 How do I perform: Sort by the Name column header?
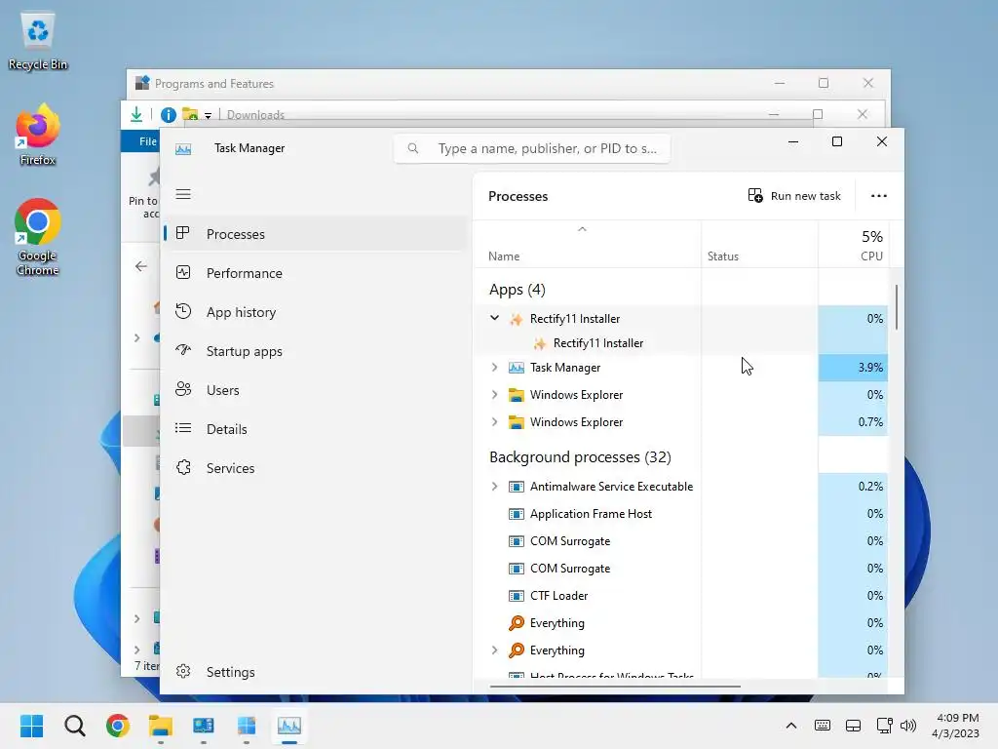pos(587,245)
